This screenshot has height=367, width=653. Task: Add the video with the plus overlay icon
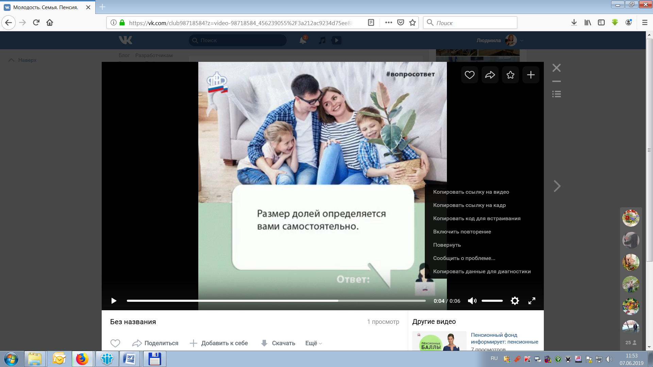(x=531, y=75)
